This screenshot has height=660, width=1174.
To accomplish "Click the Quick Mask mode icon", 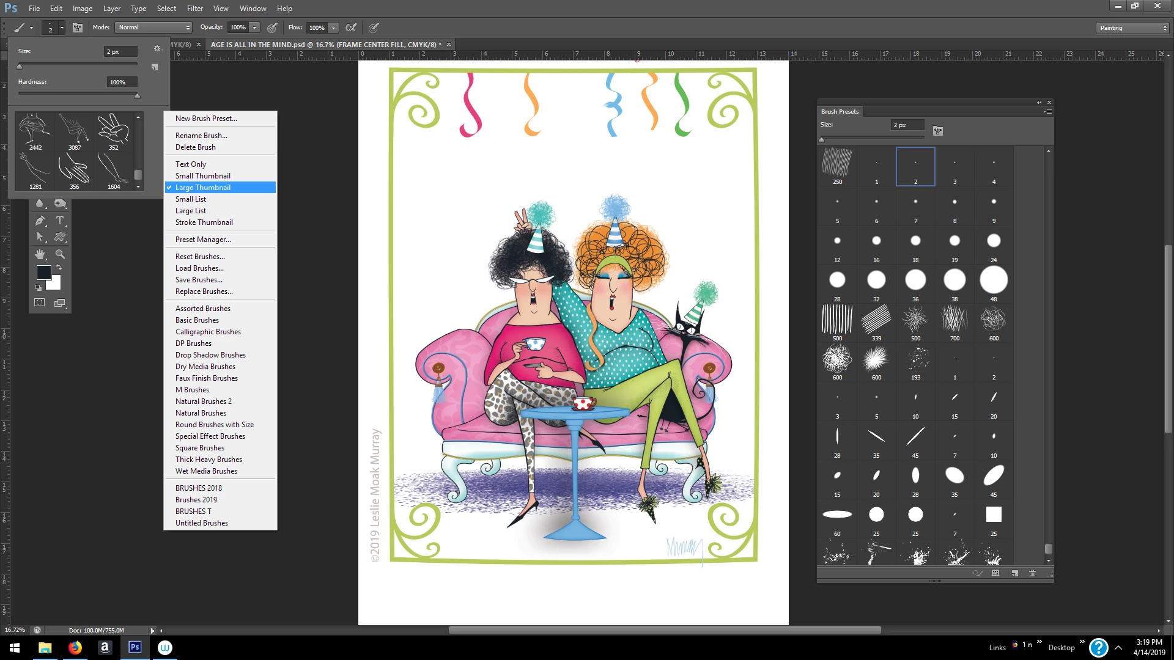I will [40, 302].
